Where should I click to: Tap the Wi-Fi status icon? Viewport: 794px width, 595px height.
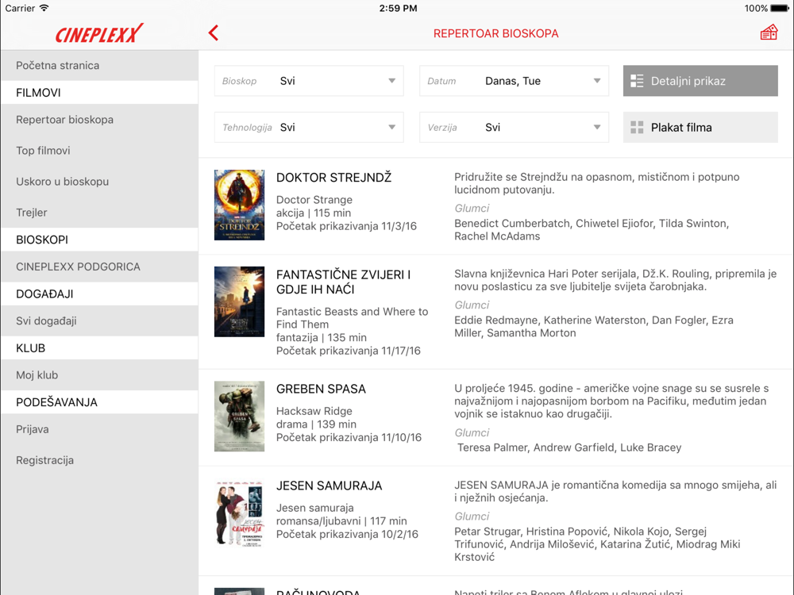click(44, 8)
